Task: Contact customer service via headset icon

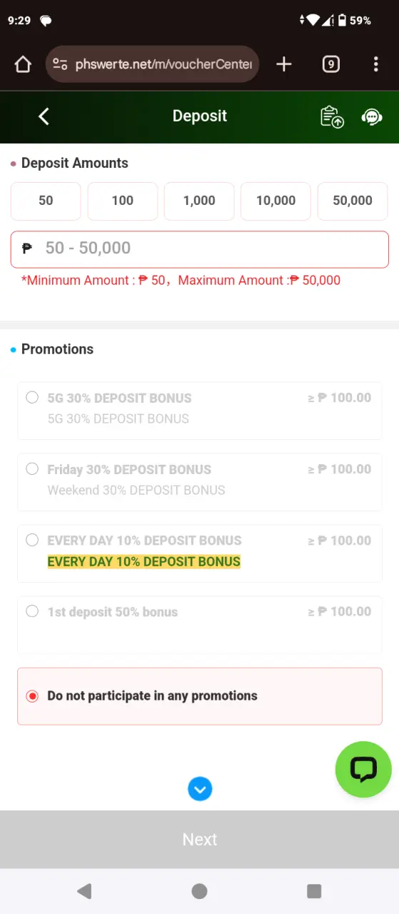Action: point(372,116)
